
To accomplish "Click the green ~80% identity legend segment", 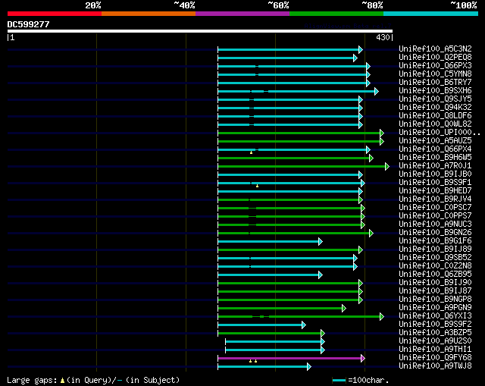I will 336,14.
